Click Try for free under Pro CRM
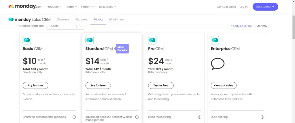The width and height of the screenshot is (295, 123). [x=161, y=85]
